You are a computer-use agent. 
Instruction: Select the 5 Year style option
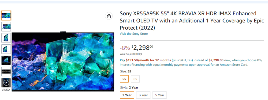[x=159, y=95]
